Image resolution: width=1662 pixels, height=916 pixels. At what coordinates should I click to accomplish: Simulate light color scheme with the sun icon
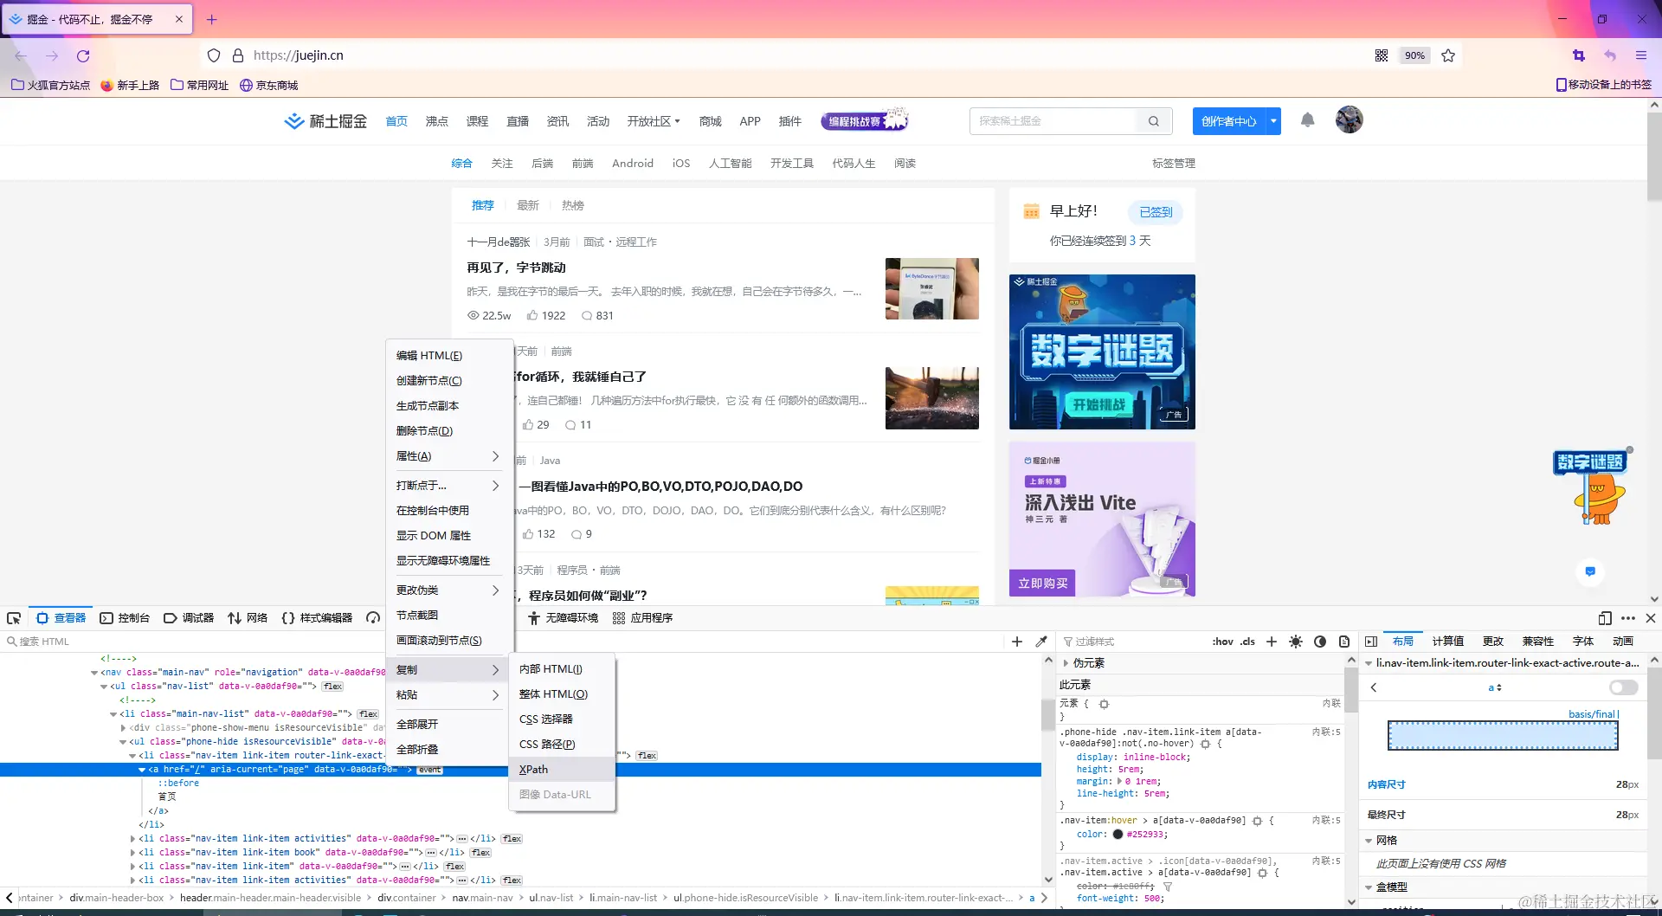(1296, 642)
